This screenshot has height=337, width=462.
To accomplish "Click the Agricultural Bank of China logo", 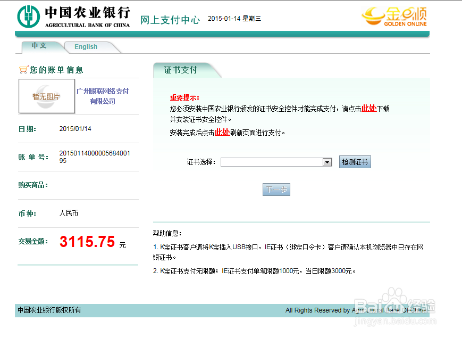I will (74, 17).
